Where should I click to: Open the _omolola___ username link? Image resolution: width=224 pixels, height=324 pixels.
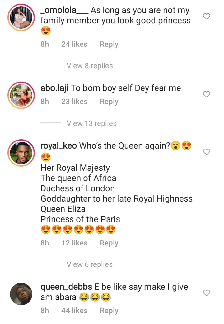[64, 10]
